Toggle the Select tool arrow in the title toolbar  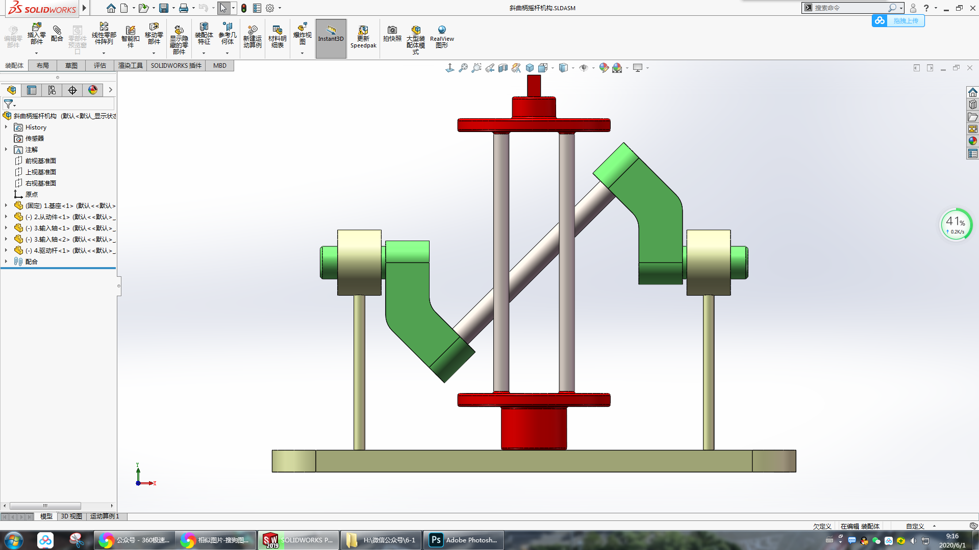pos(223,8)
